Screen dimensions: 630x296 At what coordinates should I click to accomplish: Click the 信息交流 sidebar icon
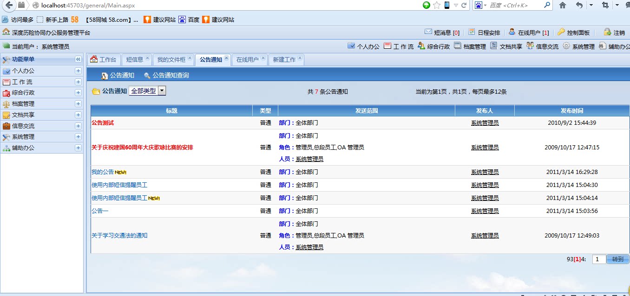tap(7, 126)
